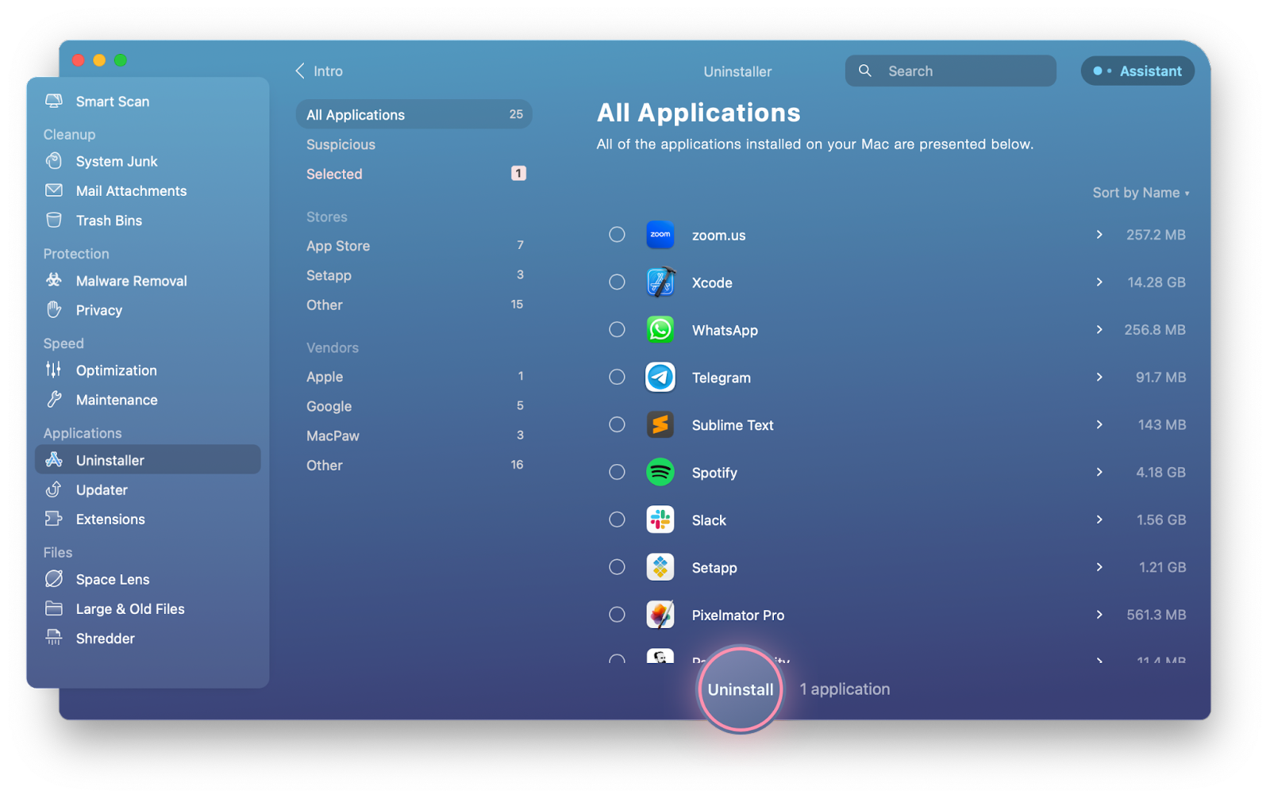
Task: Show the Suspicious applications category
Action: click(341, 144)
